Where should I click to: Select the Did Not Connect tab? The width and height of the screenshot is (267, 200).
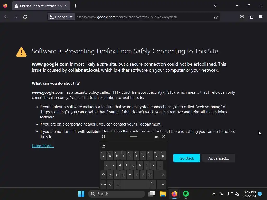click(x=41, y=6)
